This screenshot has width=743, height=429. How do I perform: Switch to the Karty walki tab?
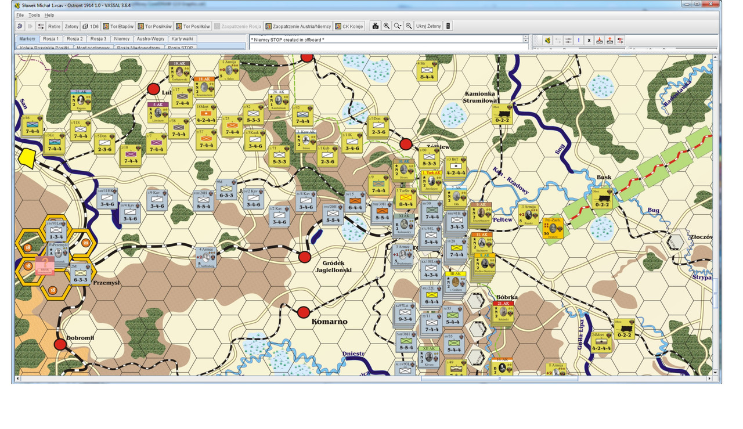click(x=182, y=38)
